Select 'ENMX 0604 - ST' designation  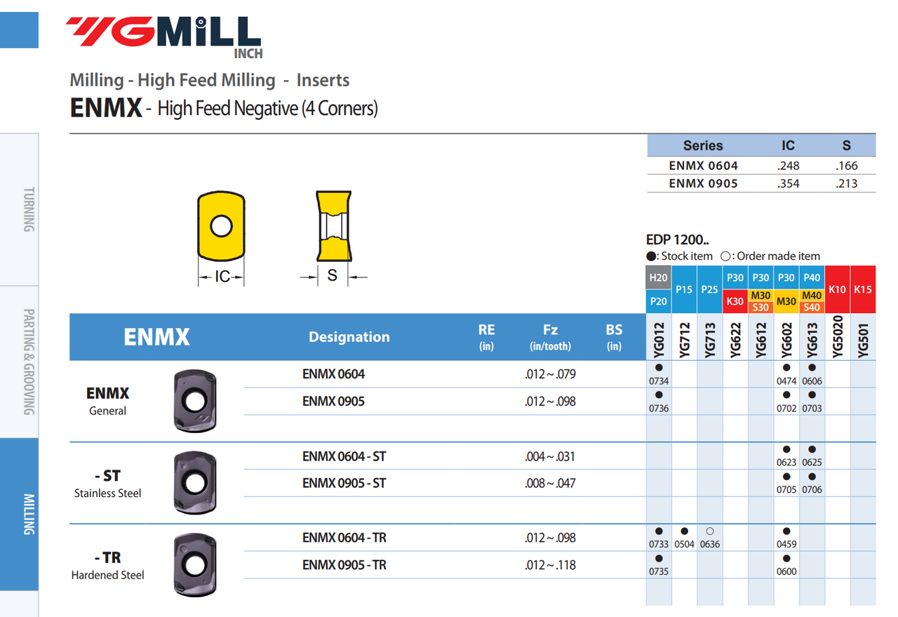(x=344, y=456)
